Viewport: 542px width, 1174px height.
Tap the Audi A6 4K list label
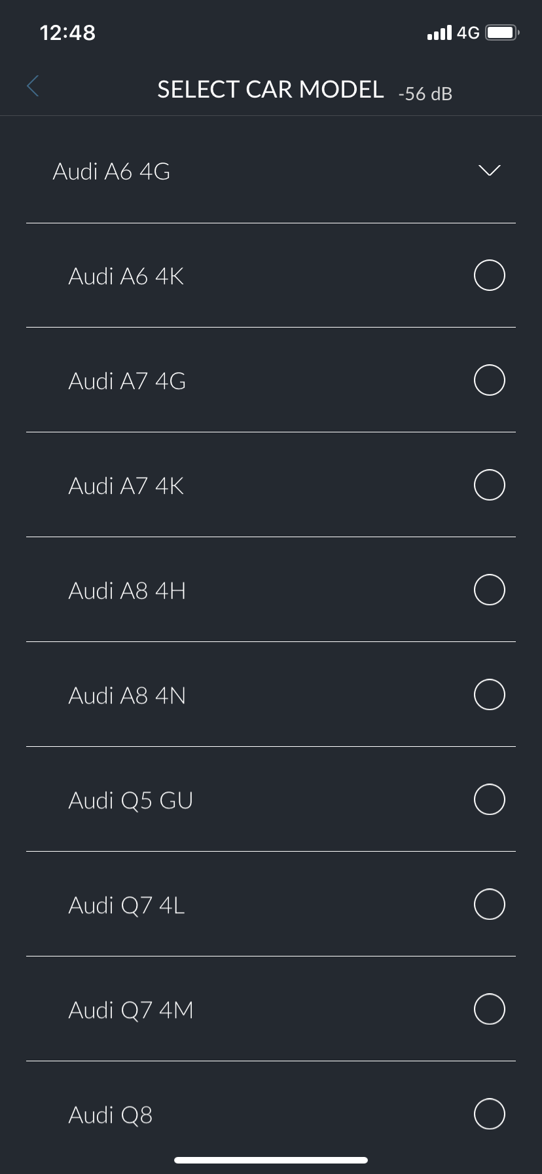pos(126,276)
